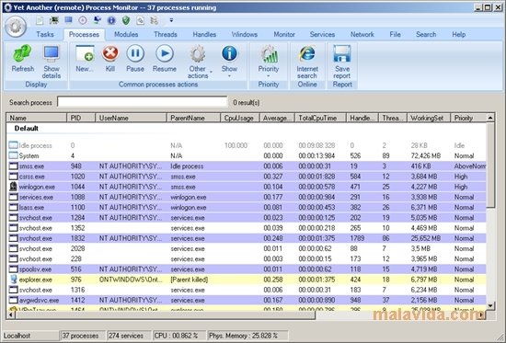Screen dimensions: 506x343
Task: Click the [Parent killed] cell
Action: pos(190,280)
